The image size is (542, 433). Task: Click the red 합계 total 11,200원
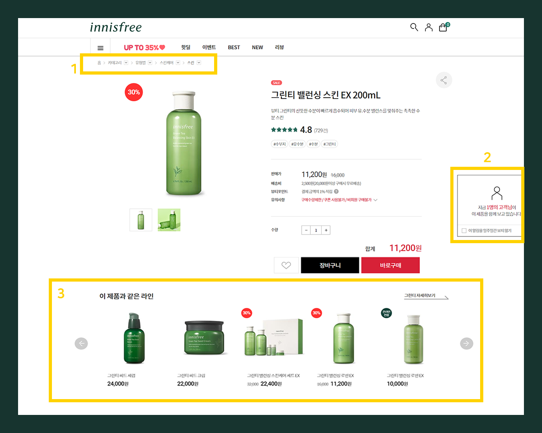405,248
